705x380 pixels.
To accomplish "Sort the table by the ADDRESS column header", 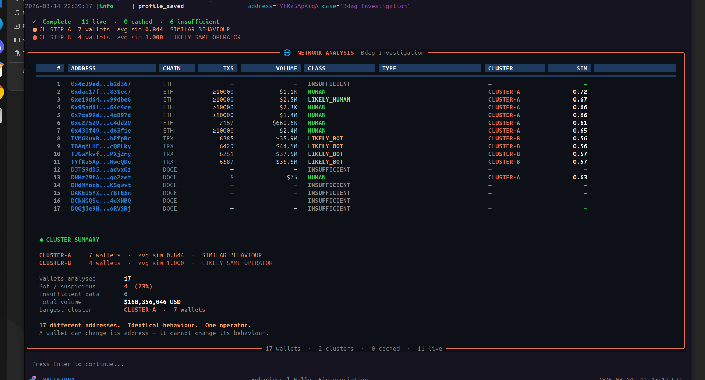I will click(x=83, y=68).
